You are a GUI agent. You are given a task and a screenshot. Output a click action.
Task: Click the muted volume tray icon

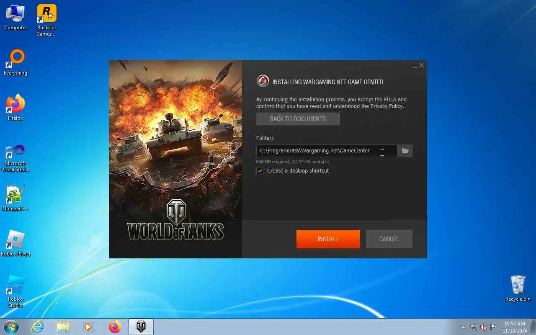click(x=484, y=327)
